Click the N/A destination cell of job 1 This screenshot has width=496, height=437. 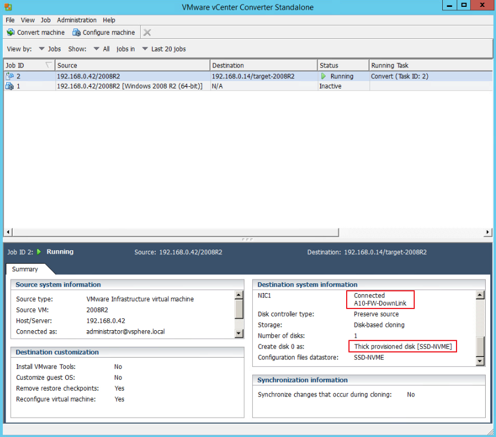click(217, 86)
